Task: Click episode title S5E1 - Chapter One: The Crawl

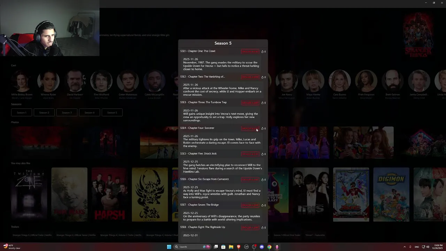Action: point(198,51)
